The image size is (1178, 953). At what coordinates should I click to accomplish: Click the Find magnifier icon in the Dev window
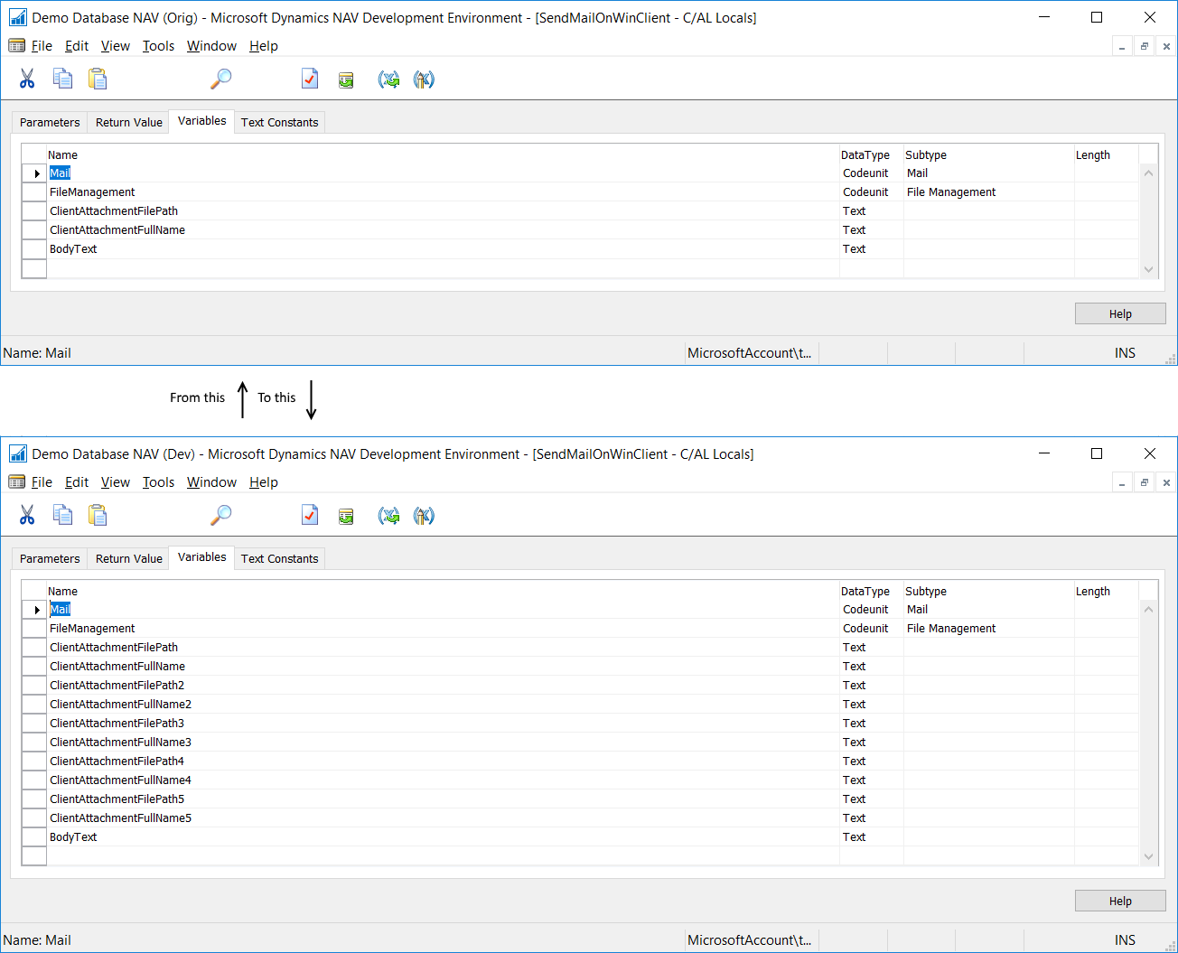pos(221,516)
